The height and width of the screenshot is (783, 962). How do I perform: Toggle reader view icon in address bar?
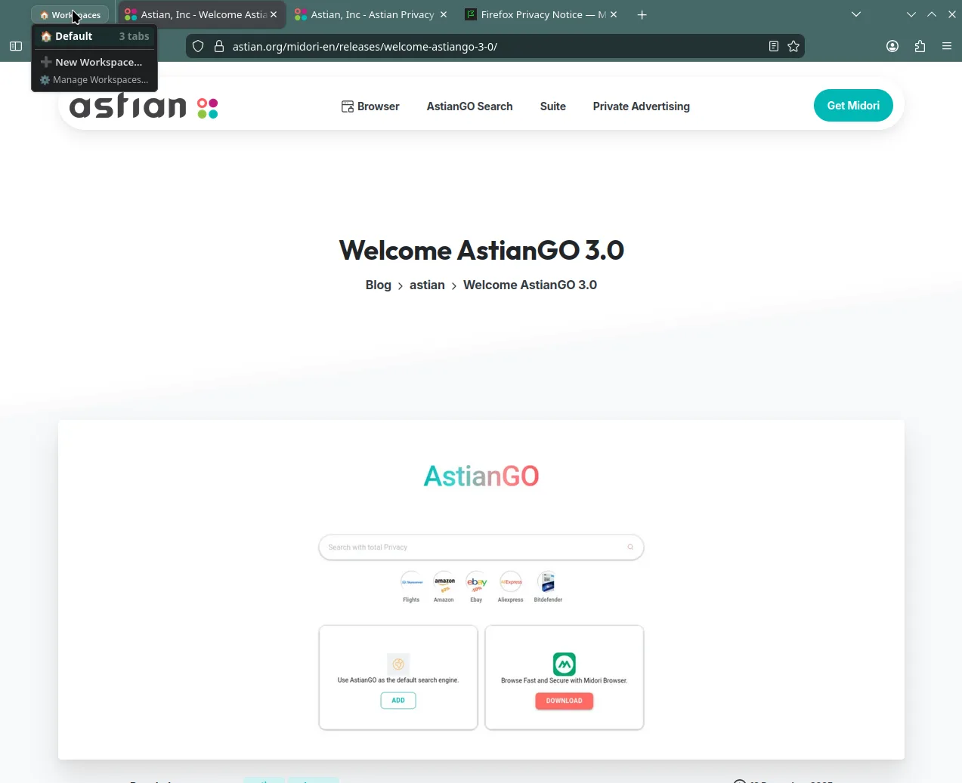773,46
